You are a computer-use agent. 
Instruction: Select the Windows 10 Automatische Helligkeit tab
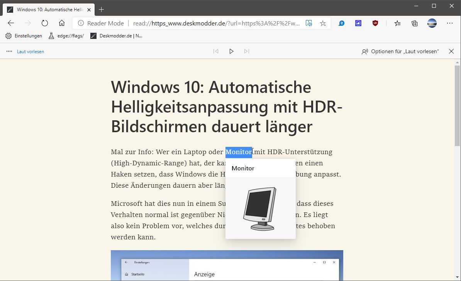point(49,10)
